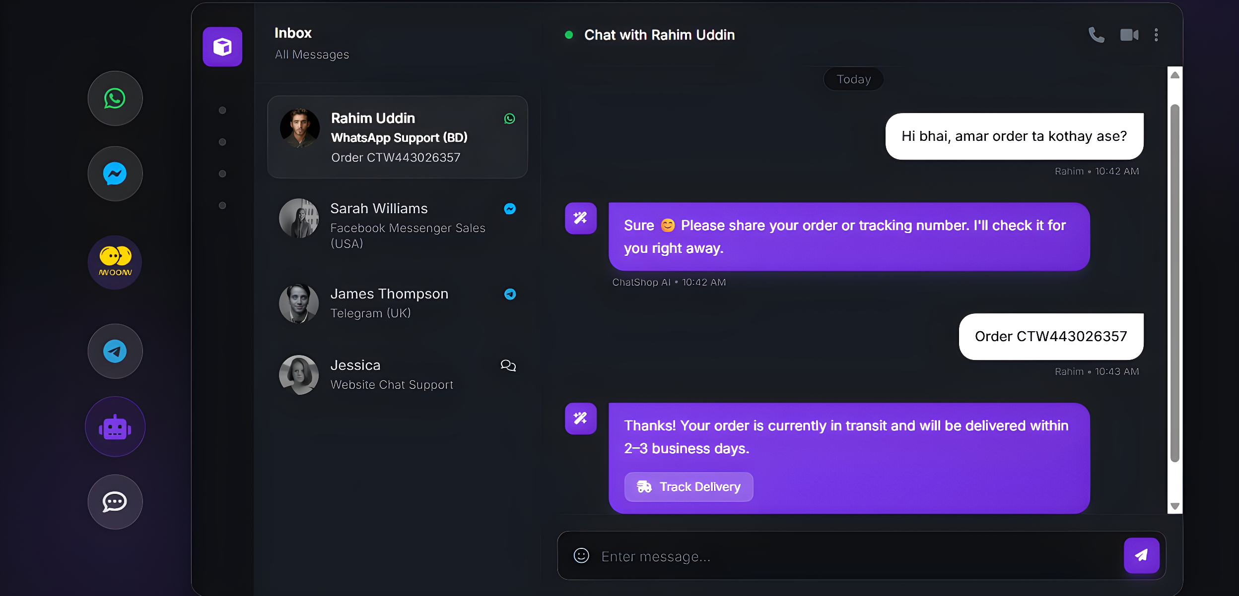Start a voice call with Rahim
This screenshot has width=1239, height=596.
1096,35
